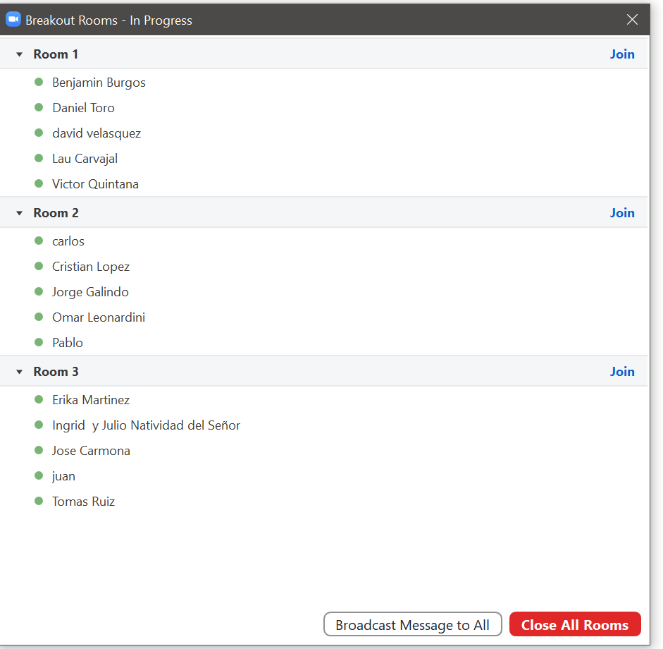Click the green dot beside carlos
Viewport: 663px width, 649px height.
[x=39, y=241]
